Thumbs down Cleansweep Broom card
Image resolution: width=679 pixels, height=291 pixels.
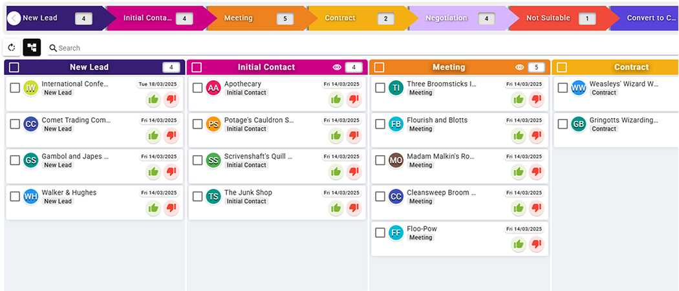tap(537, 208)
